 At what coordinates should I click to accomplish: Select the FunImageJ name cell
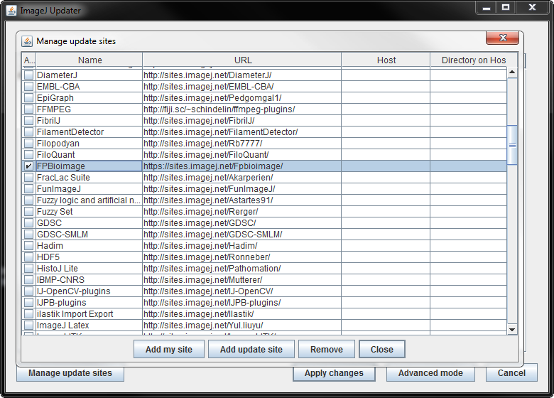(89, 189)
